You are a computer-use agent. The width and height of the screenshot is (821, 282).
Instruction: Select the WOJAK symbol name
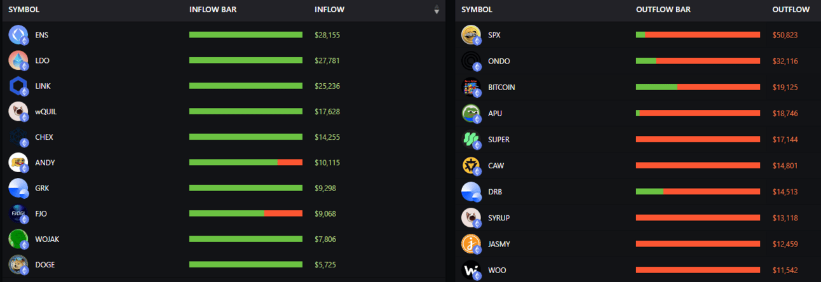pos(48,239)
